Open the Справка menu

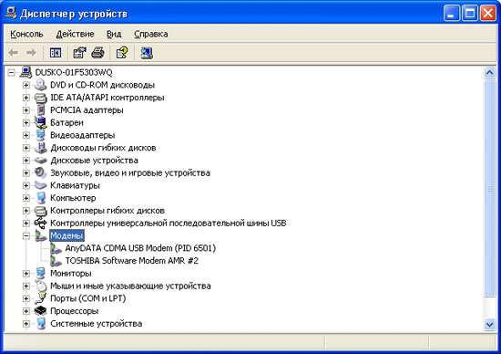click(151, 34)
